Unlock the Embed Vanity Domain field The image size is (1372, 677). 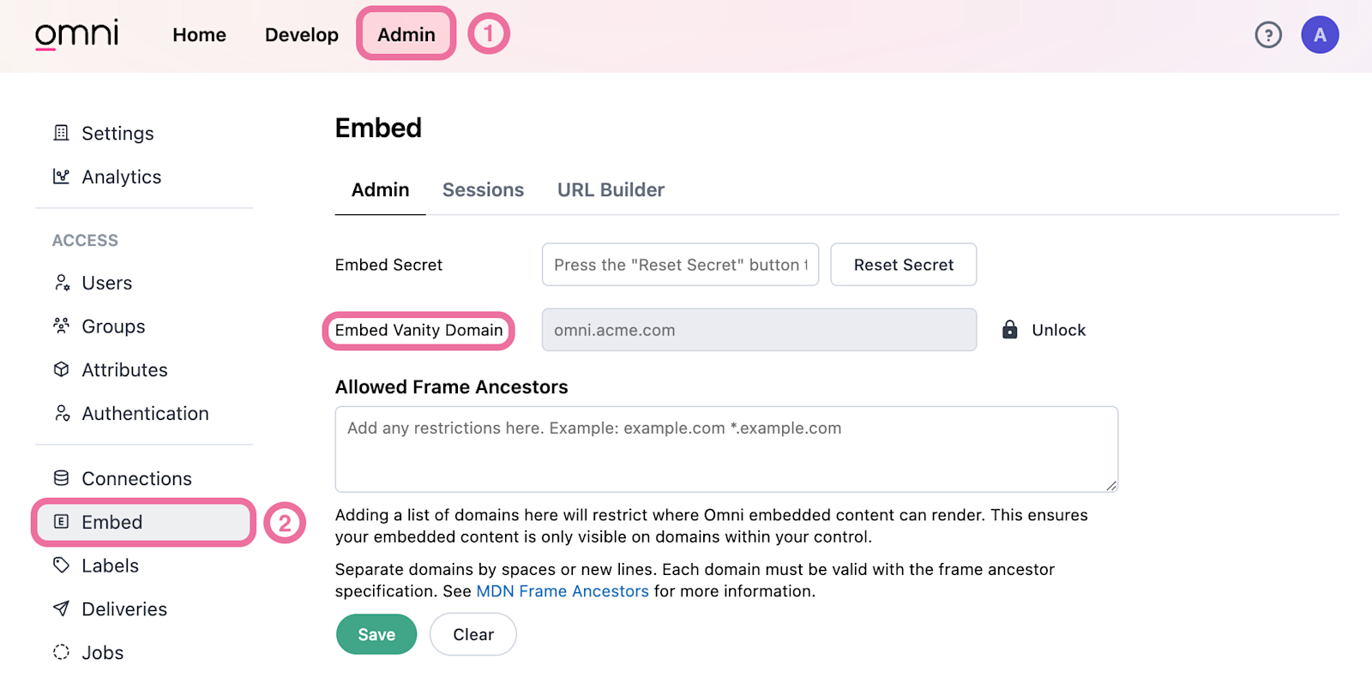(x=1044, y=329)
